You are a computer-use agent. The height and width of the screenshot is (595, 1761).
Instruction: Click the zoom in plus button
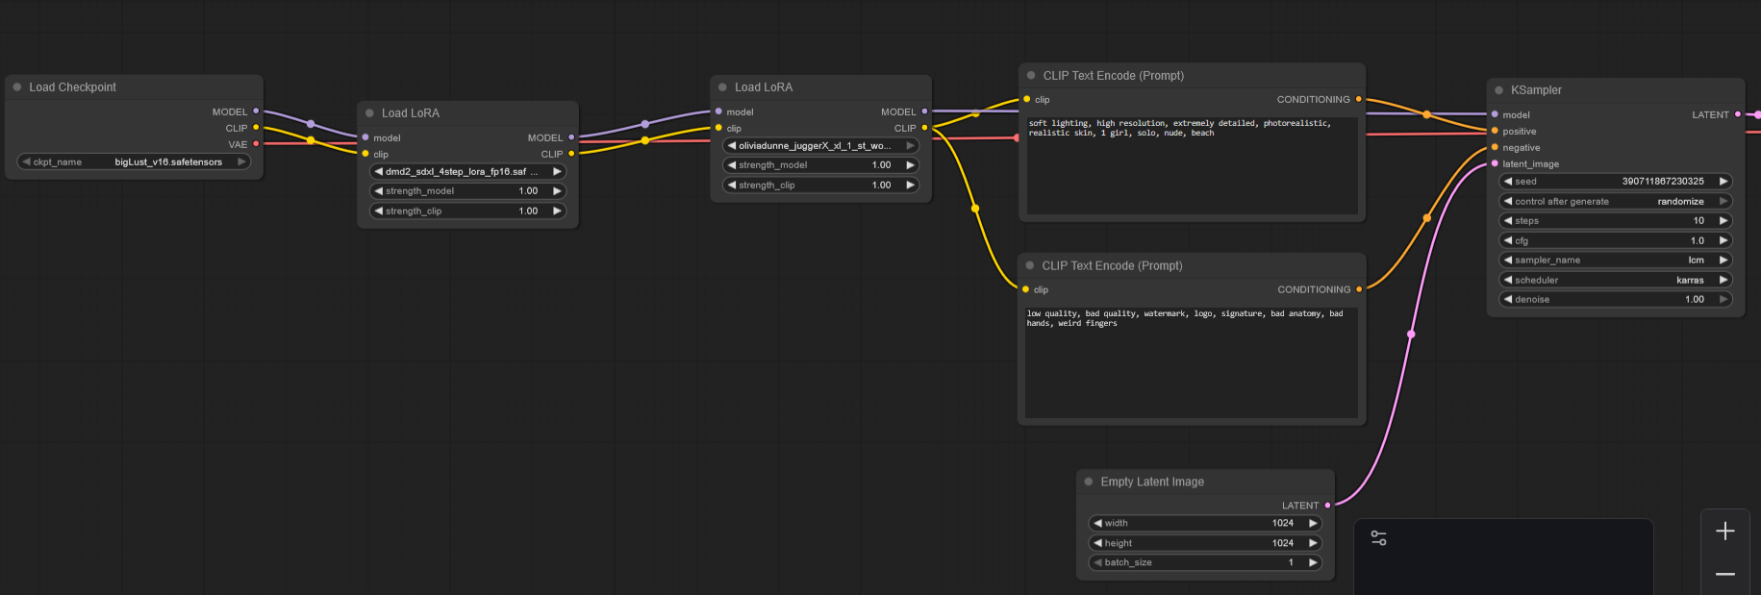1725,531
